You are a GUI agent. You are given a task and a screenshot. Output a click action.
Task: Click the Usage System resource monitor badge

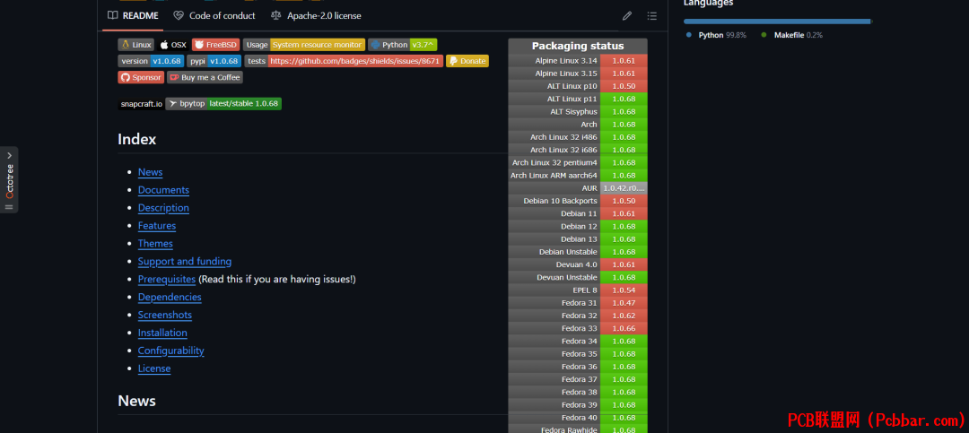coord(304,45)
